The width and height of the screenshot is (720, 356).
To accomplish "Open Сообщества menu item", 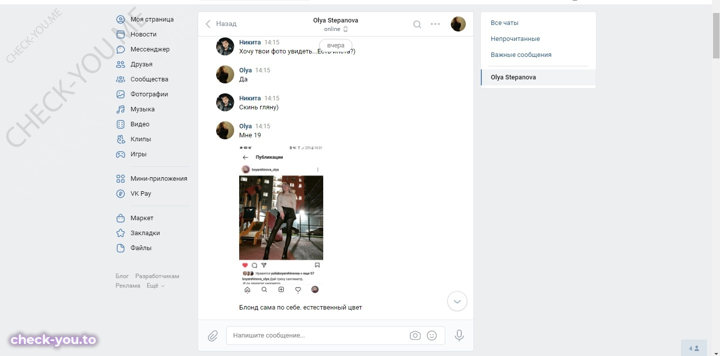I will point(150,79).
